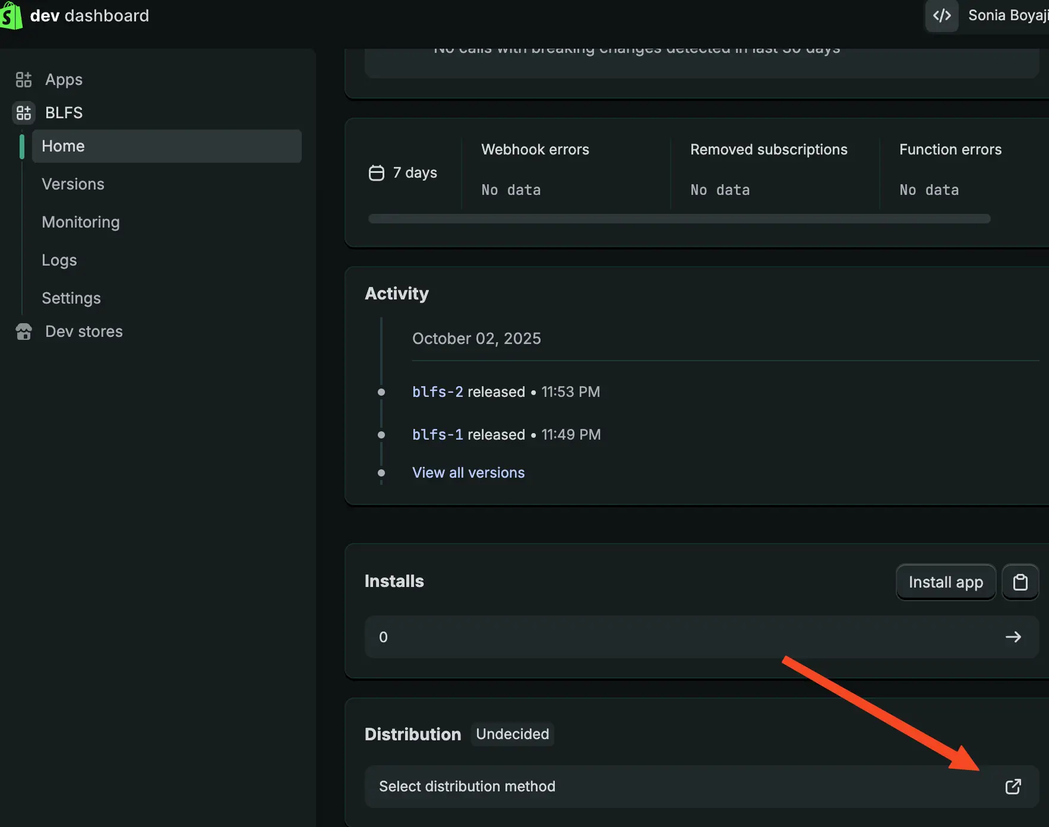Navigate to the Versions page

coord(73,184)
